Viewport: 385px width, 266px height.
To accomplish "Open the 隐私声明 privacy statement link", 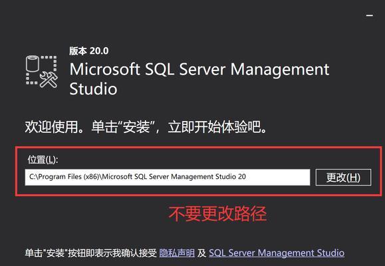I will pos(177,253).
